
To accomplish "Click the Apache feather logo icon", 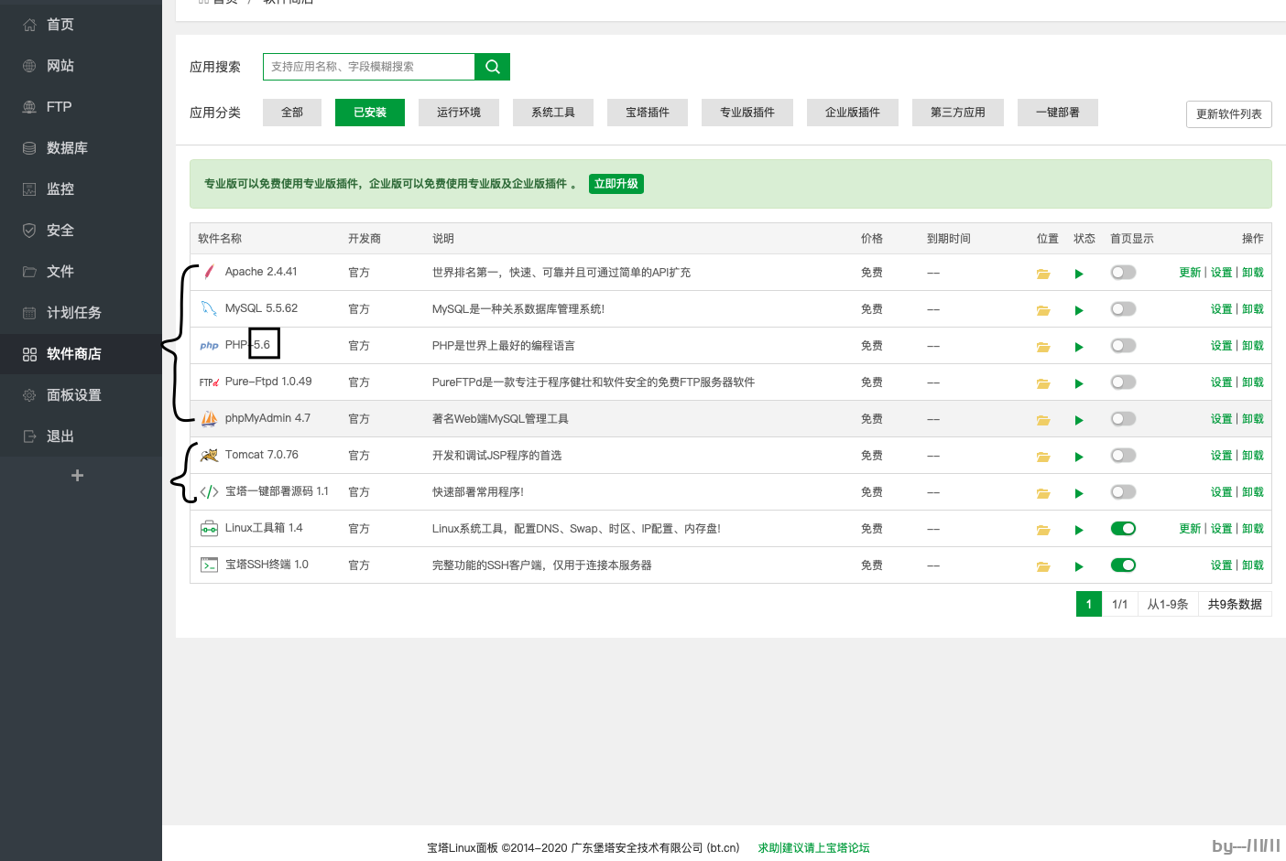I will pyautogui.click(x=209, y=272).
